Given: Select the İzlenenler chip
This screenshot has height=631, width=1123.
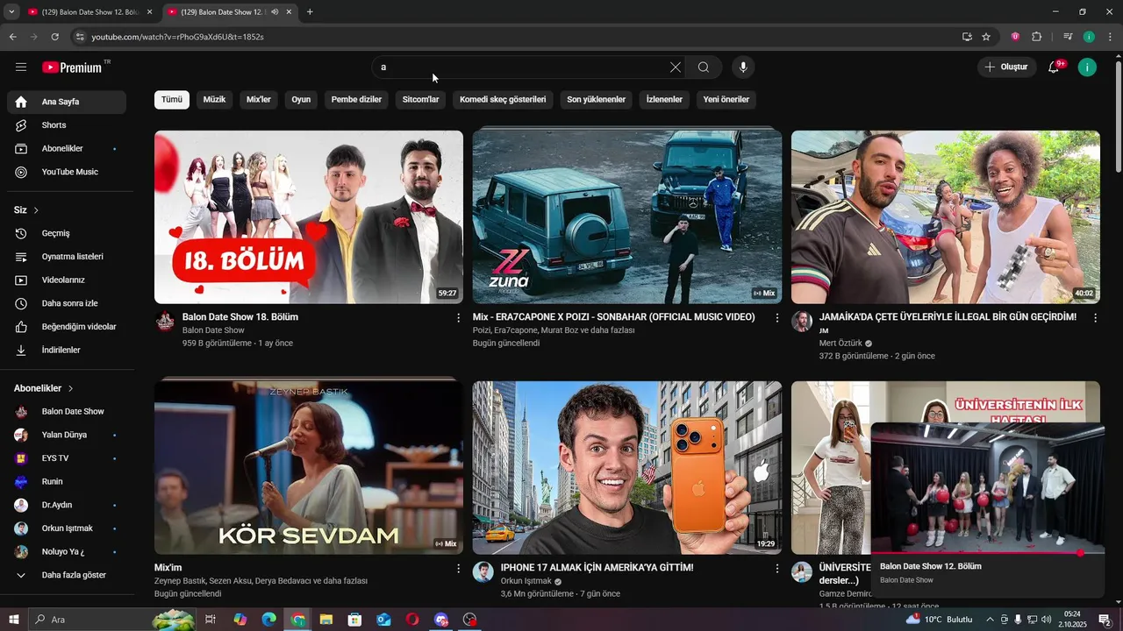Looking at the screenshot, I should tap(664, 99).
